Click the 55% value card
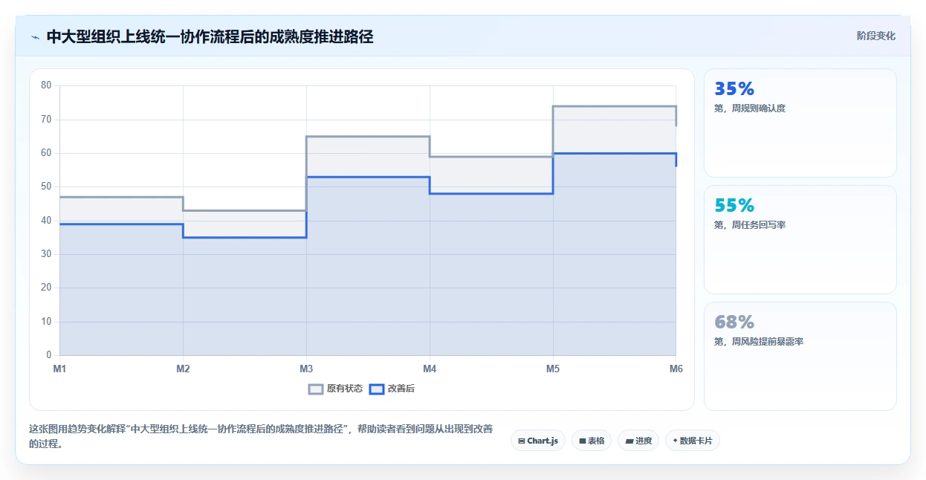This screenshot has width=926, height=480. point(800,239)
